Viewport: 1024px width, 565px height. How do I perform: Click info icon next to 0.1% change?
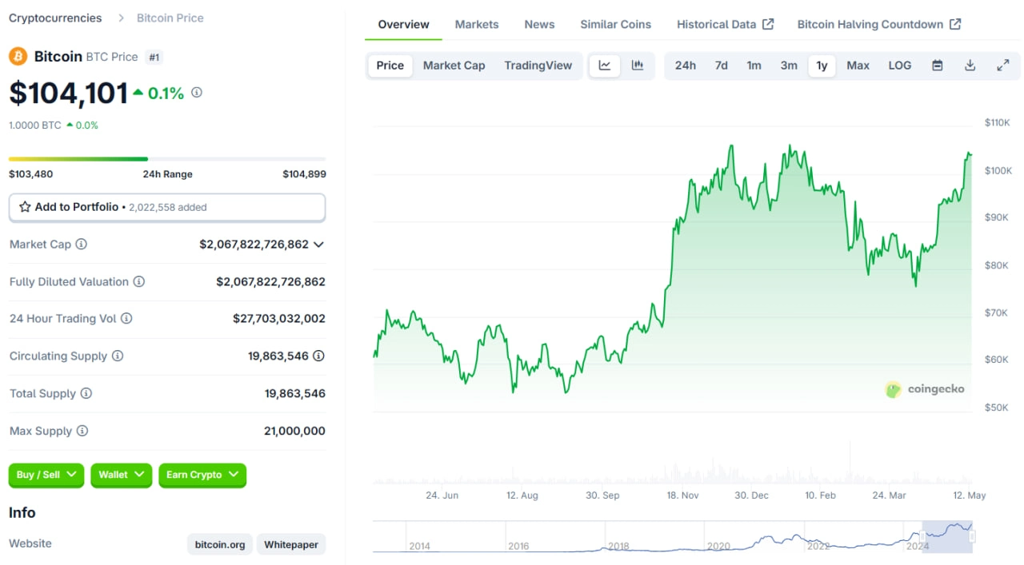[x=197, y=93]
